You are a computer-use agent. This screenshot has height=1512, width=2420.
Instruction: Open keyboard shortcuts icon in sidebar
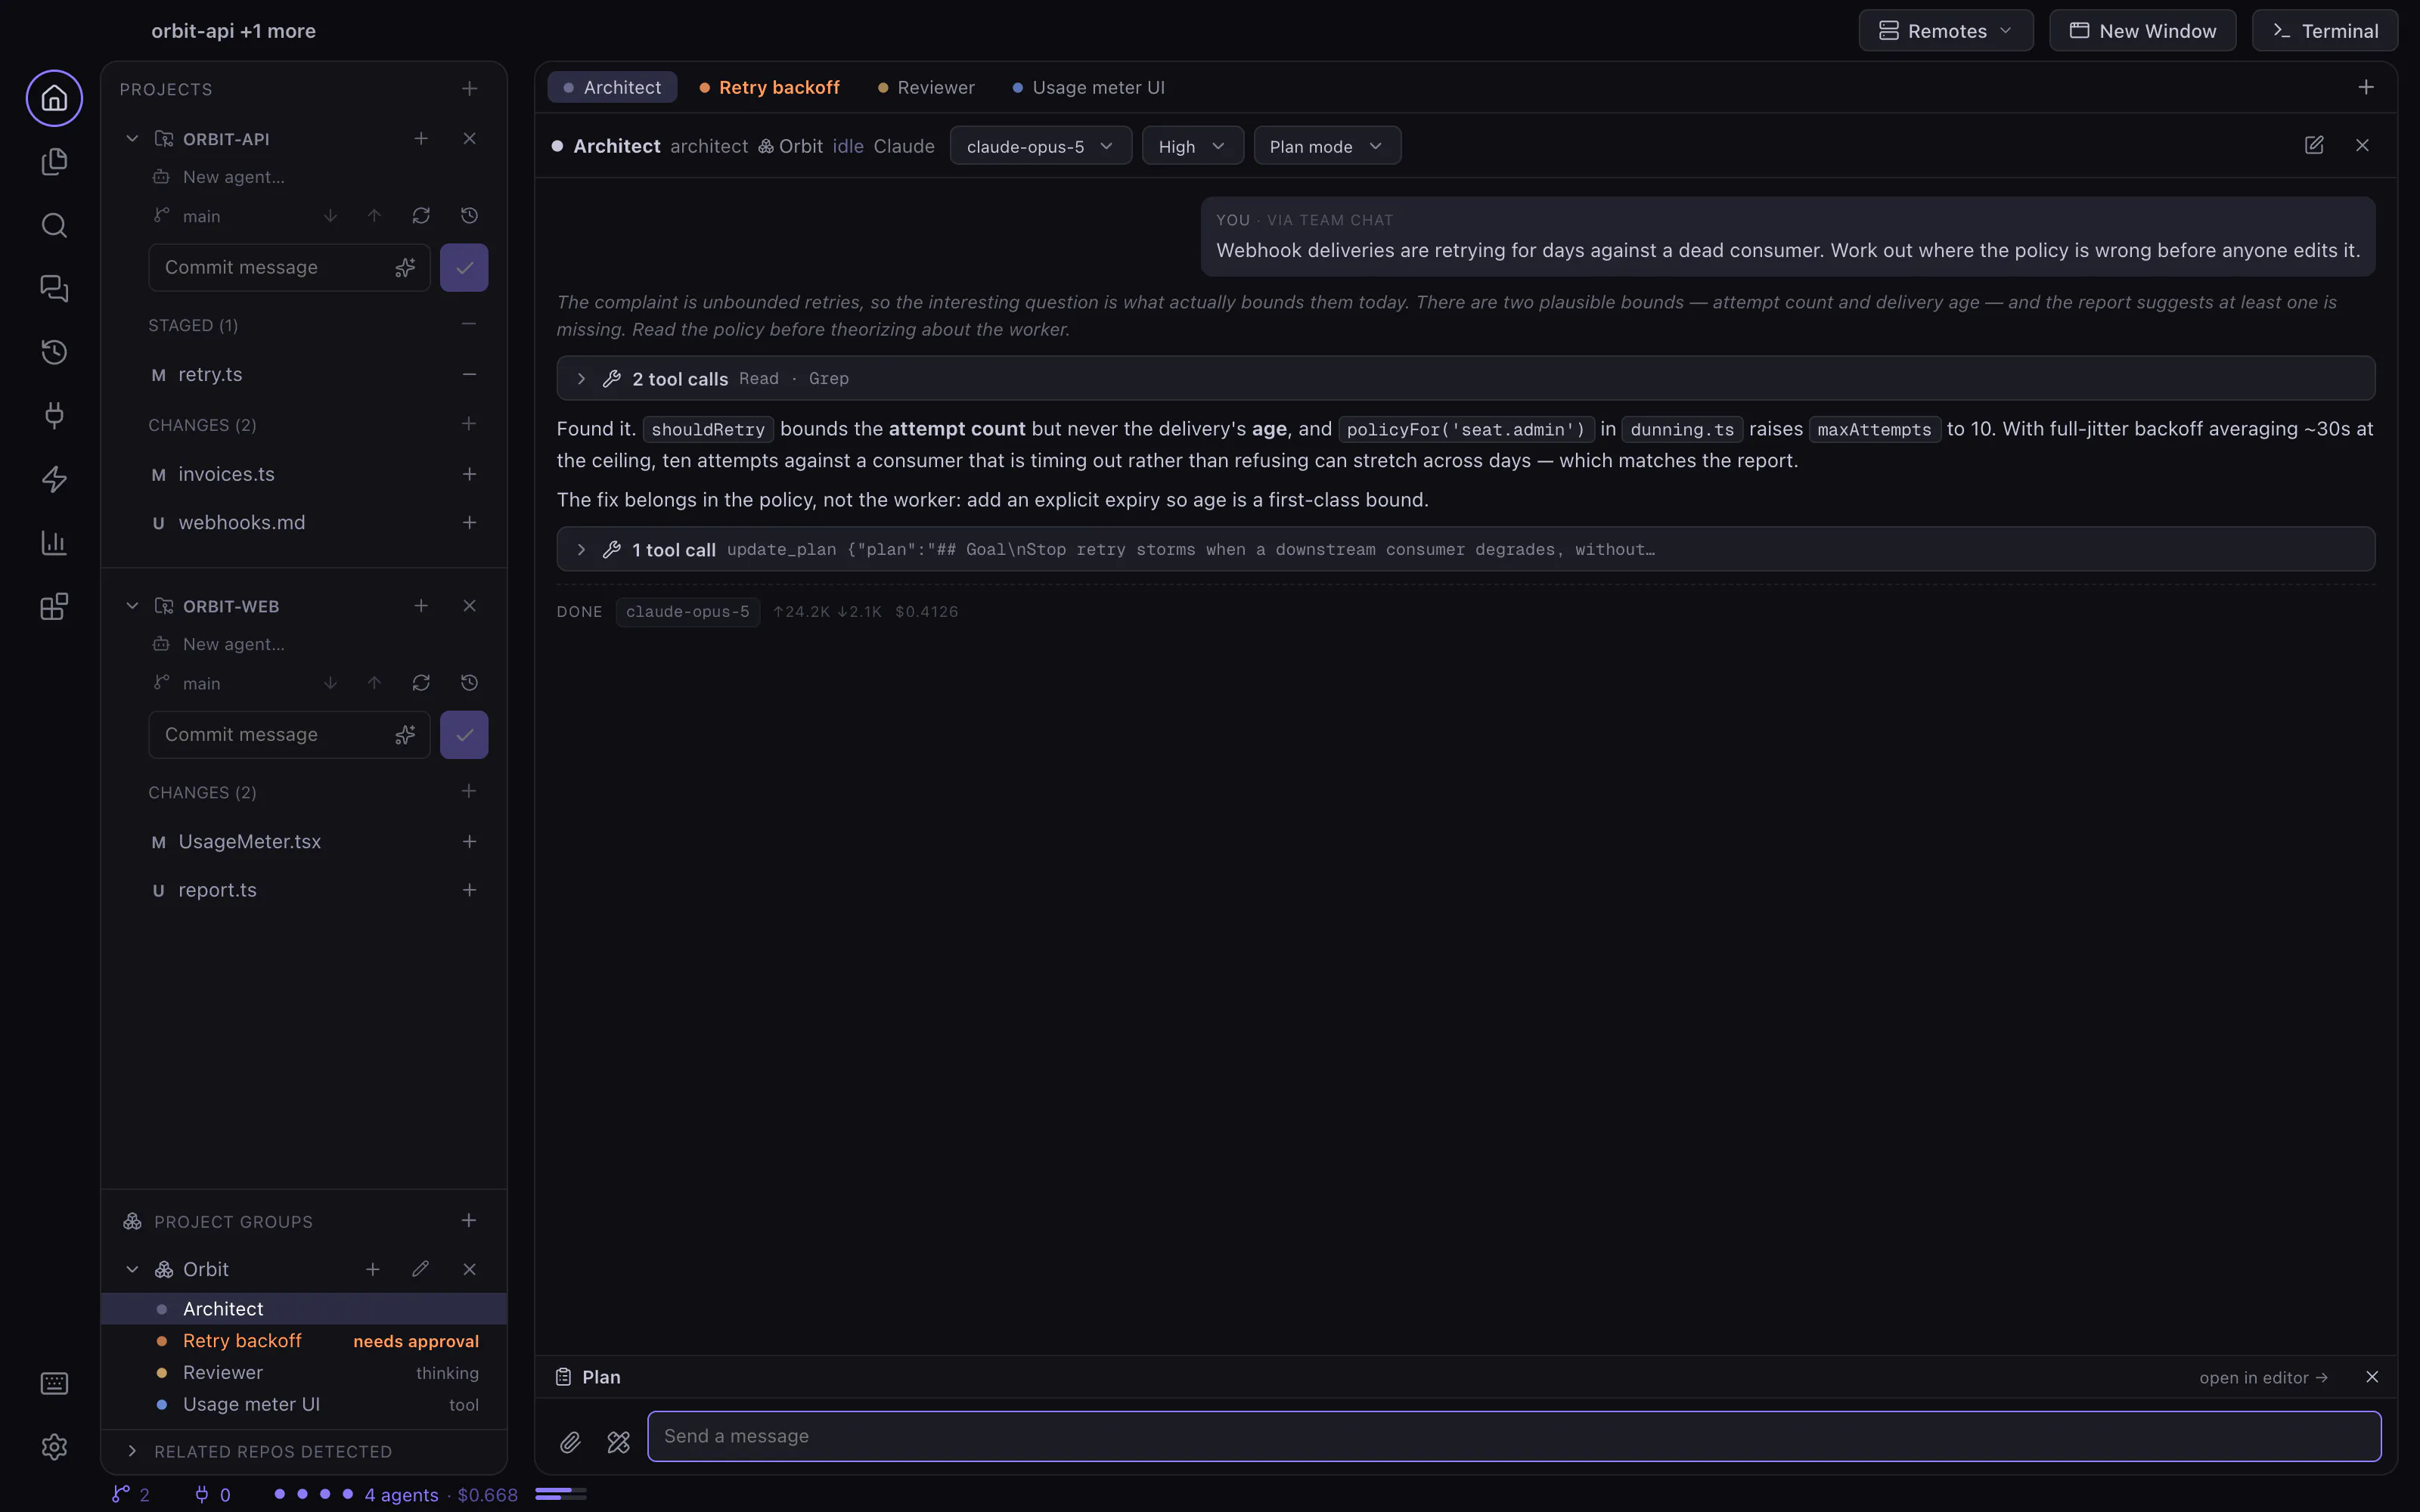(54, 1383)
